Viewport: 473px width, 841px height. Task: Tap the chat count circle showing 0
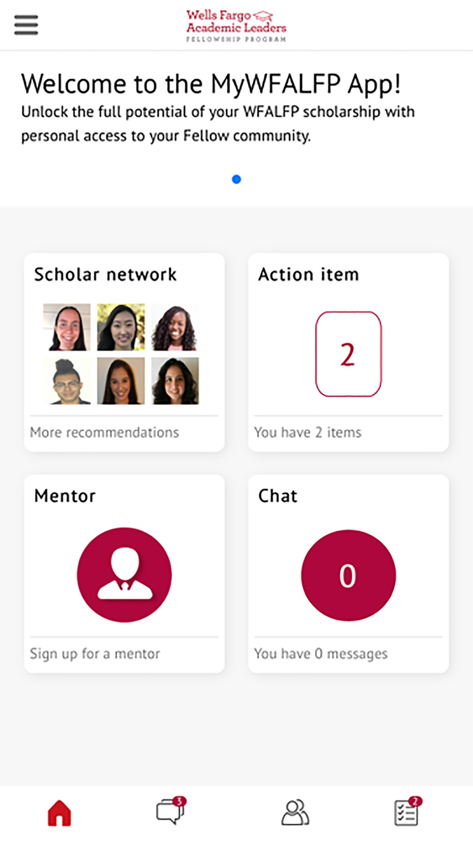348,575
